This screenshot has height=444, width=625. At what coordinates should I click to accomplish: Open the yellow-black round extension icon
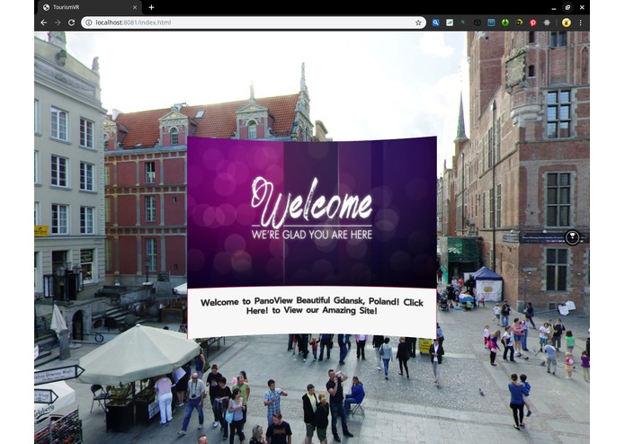click(519, 22)
